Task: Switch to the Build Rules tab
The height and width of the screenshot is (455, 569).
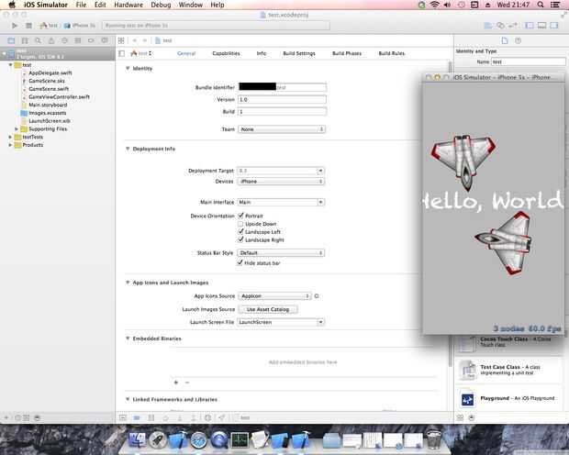Action: [392, 53]
